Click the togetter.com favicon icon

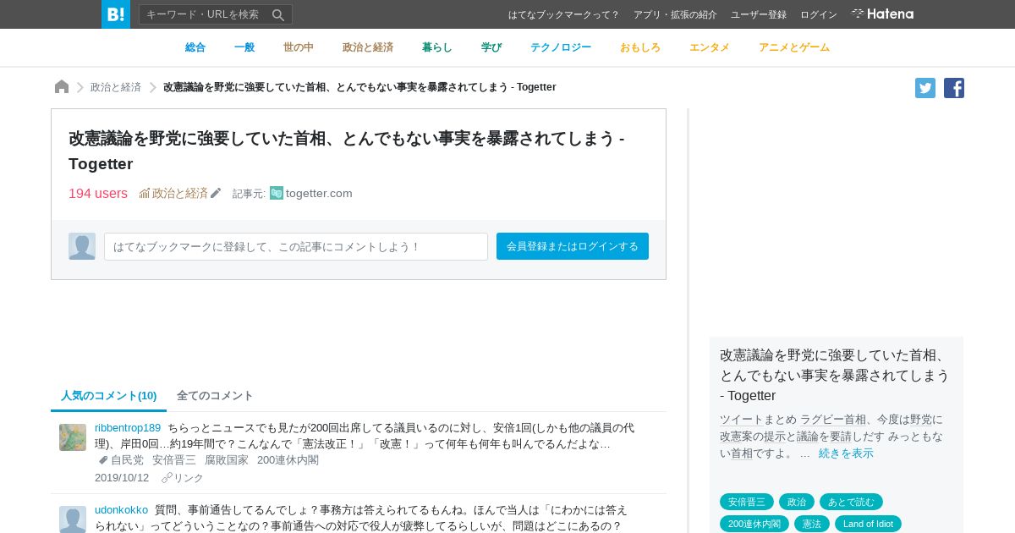click(x=277, y=193)
